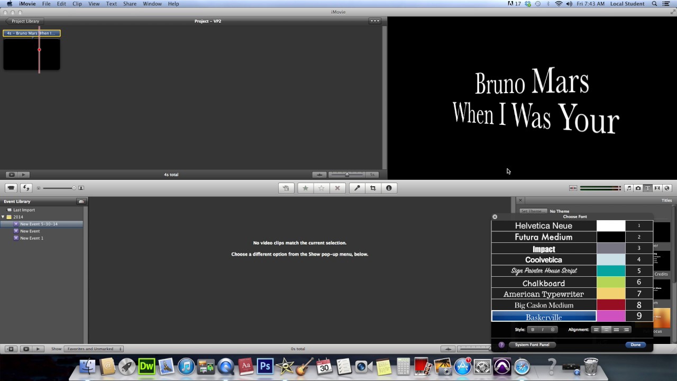Reject selection with the X button
Image resolution: width=677 pixels, height=381 pixels.
click(337, 188)
